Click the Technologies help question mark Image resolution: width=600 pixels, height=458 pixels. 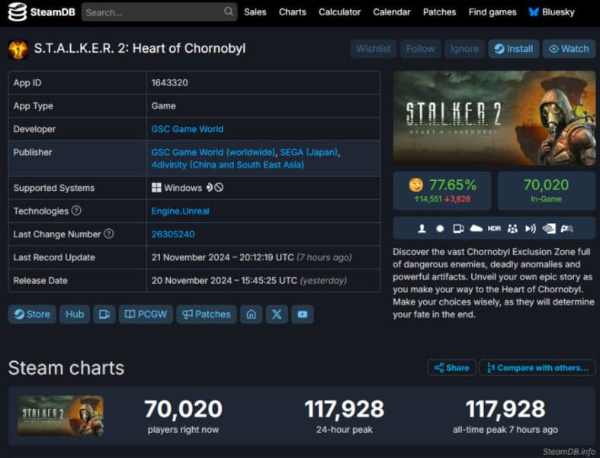[x=76, y=211]
